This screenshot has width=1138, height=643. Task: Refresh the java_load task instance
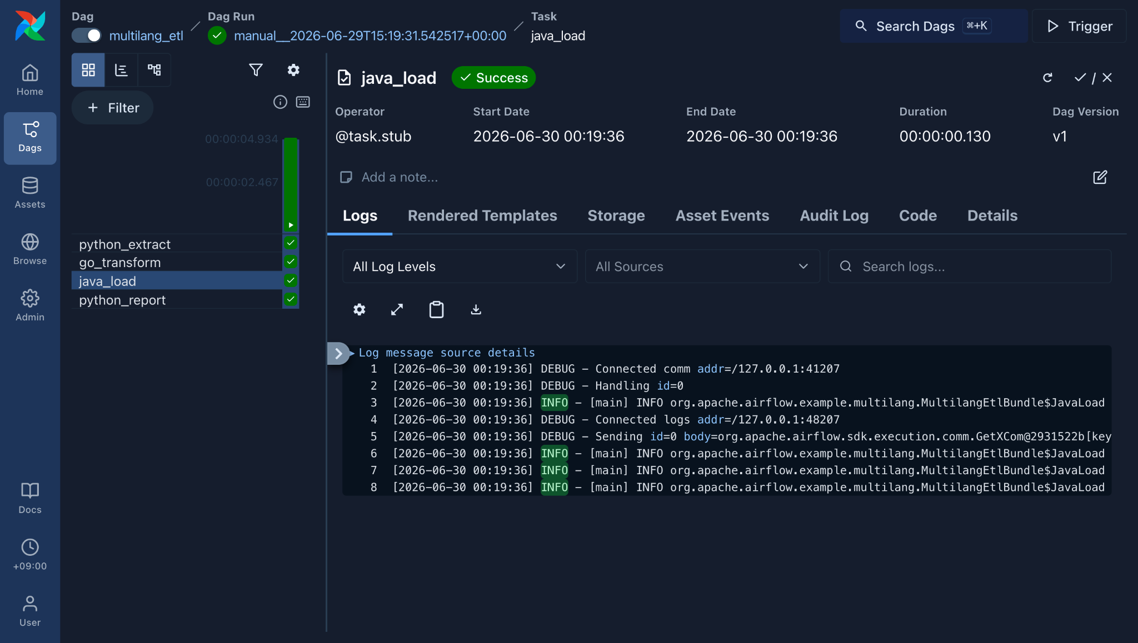pos(1047,78)
